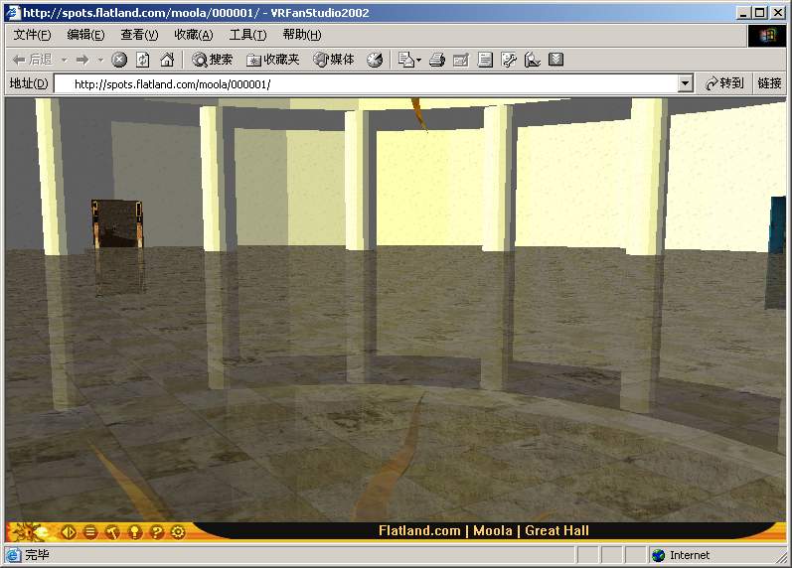
Task: Click inside the address URL field
Action: coord(367,83)
